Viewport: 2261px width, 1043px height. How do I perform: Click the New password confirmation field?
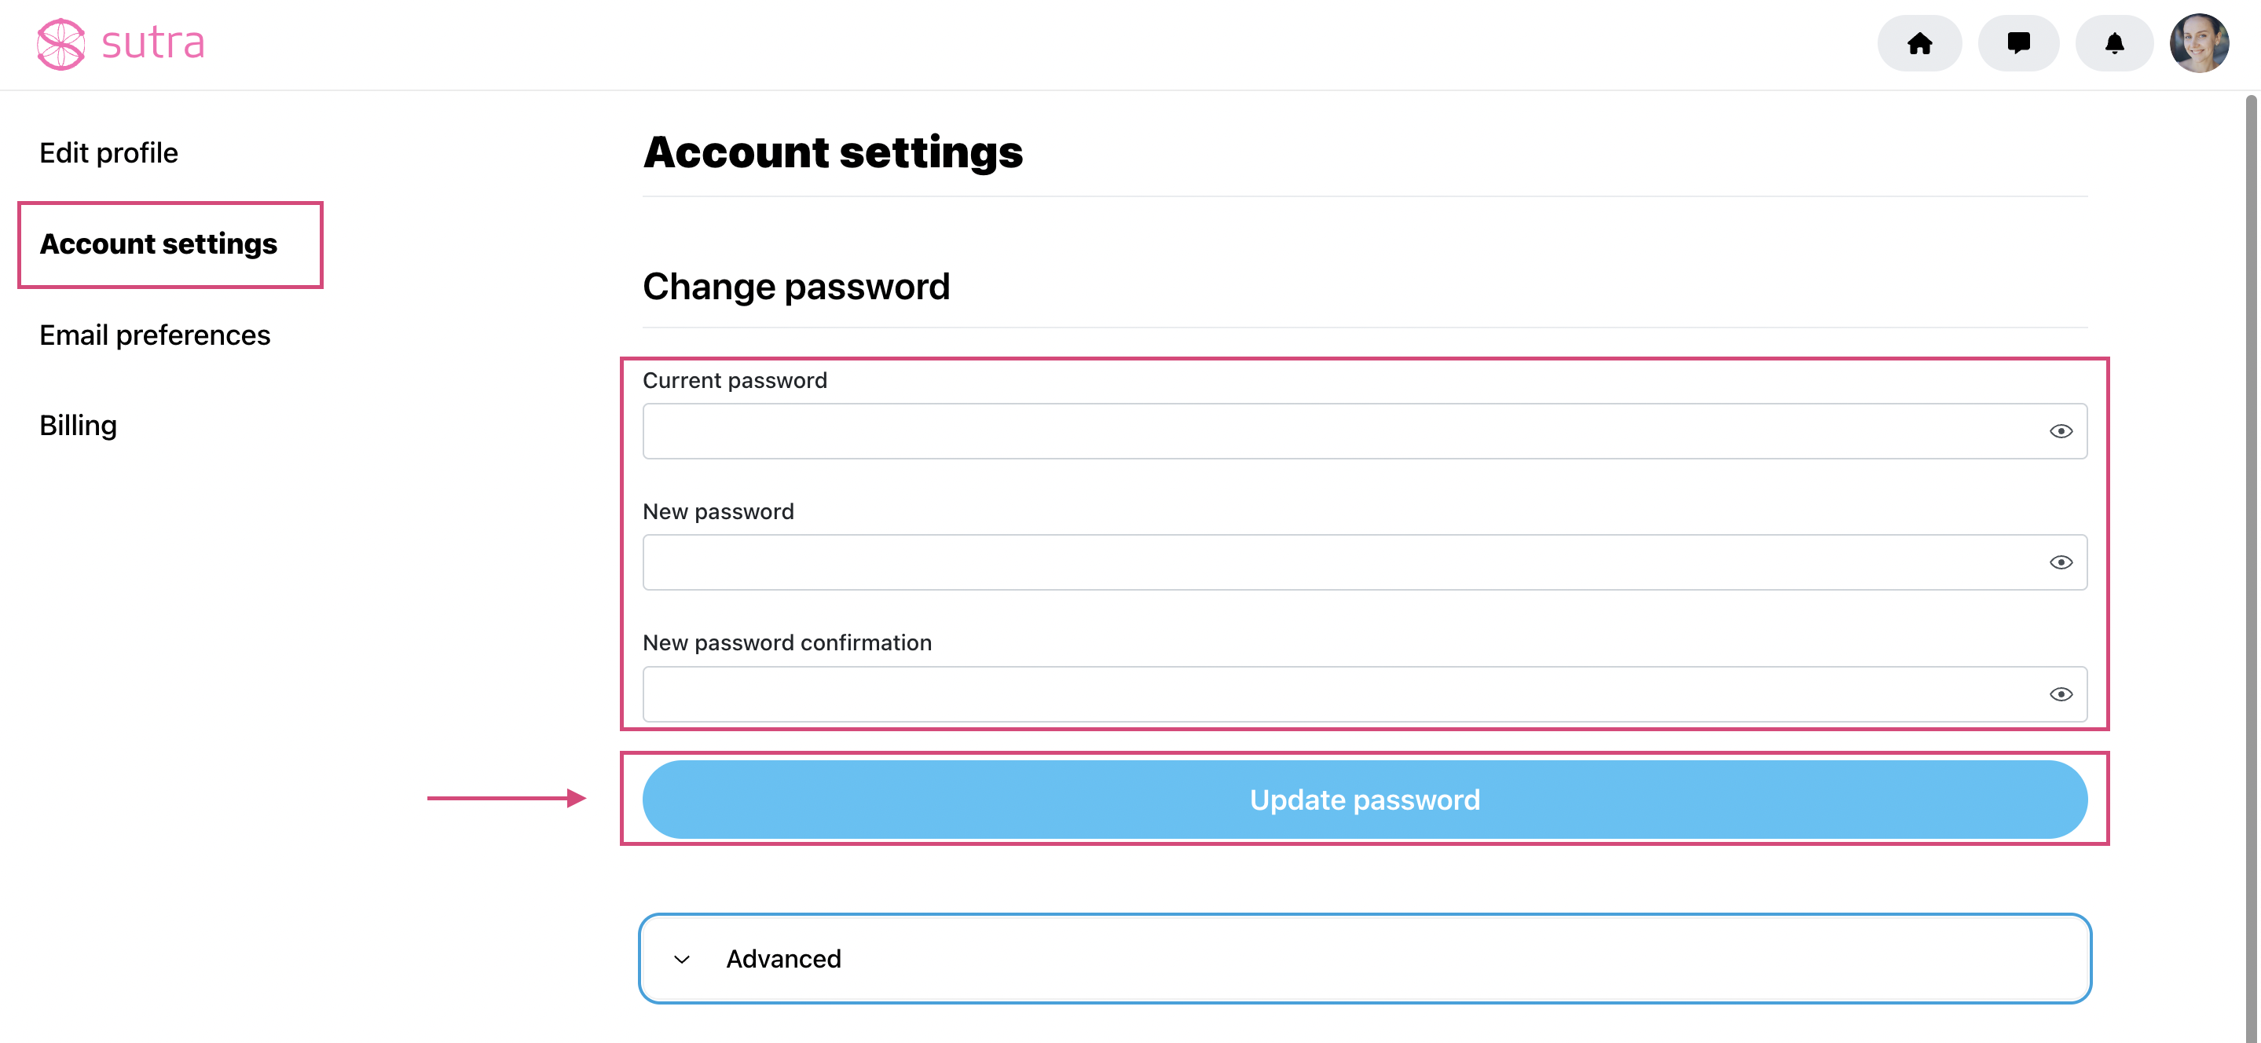(x=1365, y=694)
